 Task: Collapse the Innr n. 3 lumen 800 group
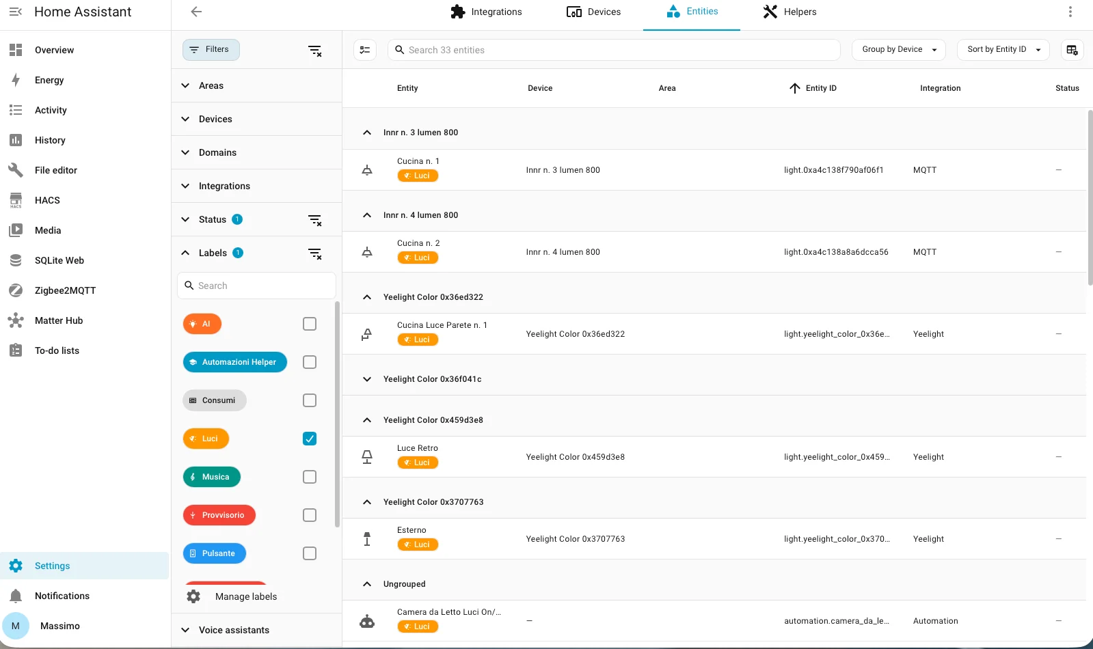(367, 133)
